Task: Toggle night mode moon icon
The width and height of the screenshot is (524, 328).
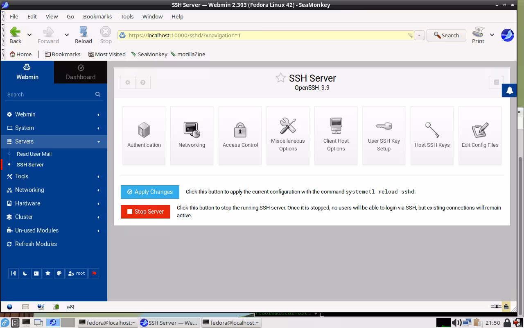Action: coord(25,273)
